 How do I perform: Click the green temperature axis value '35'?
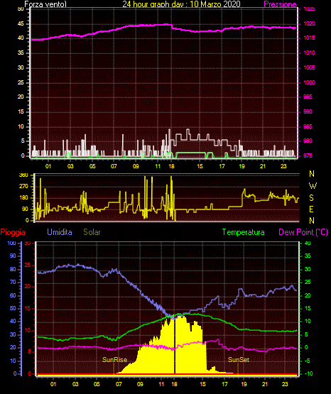tap(308, 256)
